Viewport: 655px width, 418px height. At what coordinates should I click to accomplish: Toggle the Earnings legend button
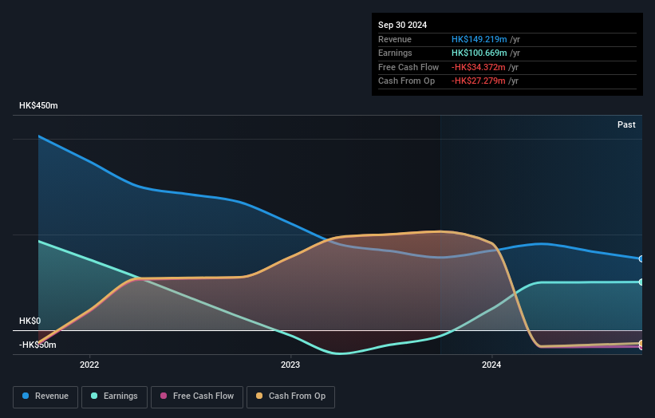click(x=114, y=396)
